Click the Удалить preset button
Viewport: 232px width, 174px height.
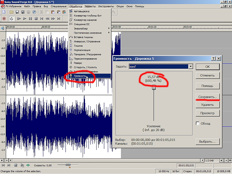[208, 105]
